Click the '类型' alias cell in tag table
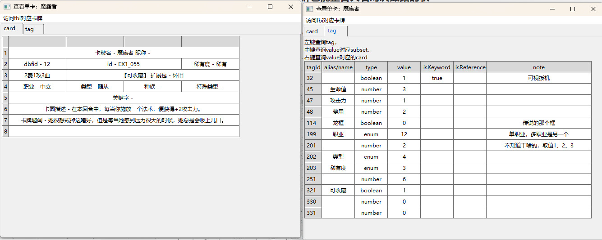The width and height of the screenshot is (602, 240). (x=338, y=157)
